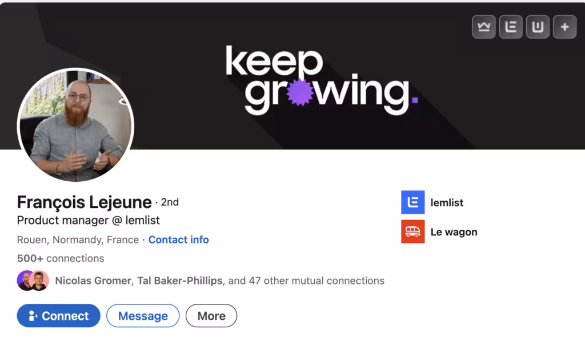This screenshot has height=342, width=585.
Task: Open the Le wagon name link
Action: tap(454, 232)
